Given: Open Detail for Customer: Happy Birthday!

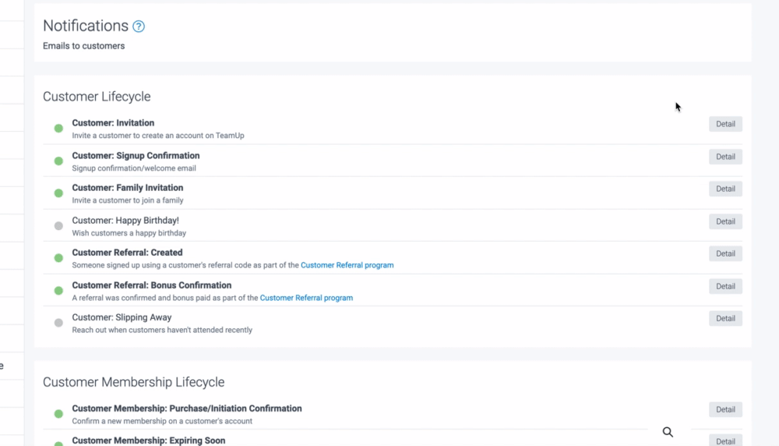Looking at the screenshot, I should point(725,221).
